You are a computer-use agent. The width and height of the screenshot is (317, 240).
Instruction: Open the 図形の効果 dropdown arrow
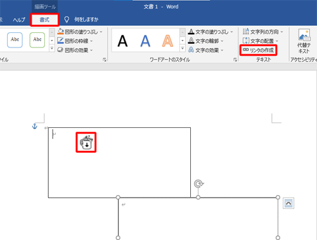click(x=91, y=50)
